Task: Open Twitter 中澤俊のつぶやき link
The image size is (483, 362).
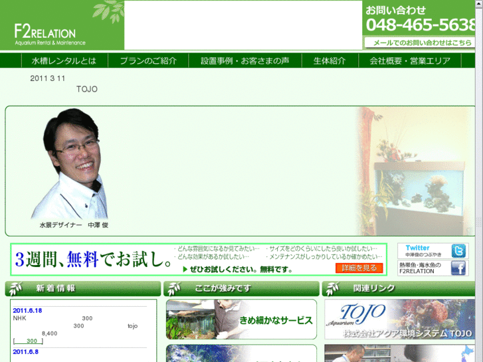Action: pos(433,251)
